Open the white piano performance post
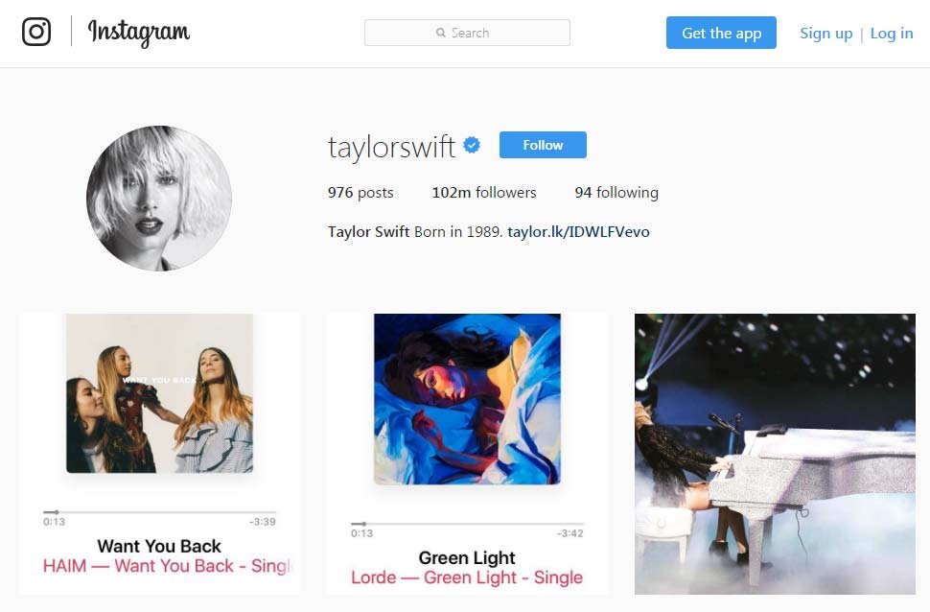This screenshot has width=930, height=612. pos(776,454)
